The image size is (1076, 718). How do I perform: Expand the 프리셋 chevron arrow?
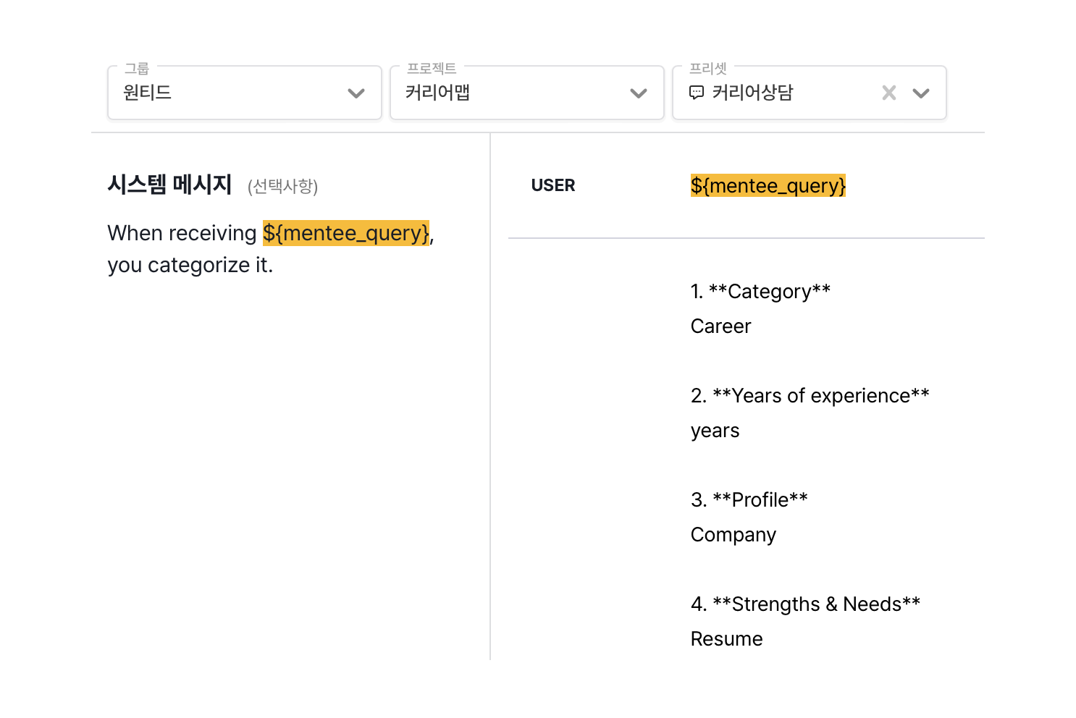(x=921, y=93)
